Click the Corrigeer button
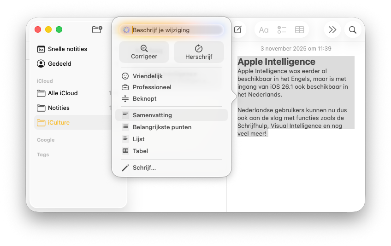Screen dimensions: 391x246 coord(144,51)
